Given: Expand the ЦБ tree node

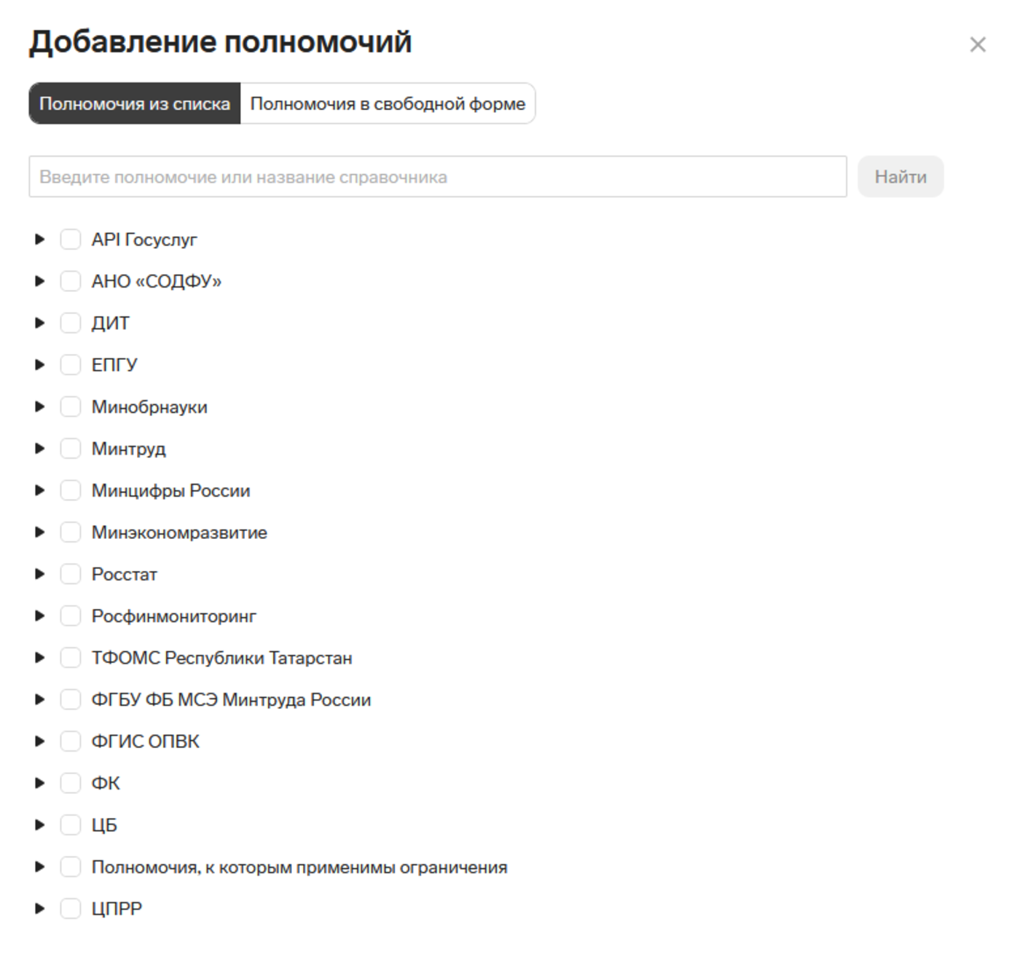Looking at the screenshot, I should (40, 825).
